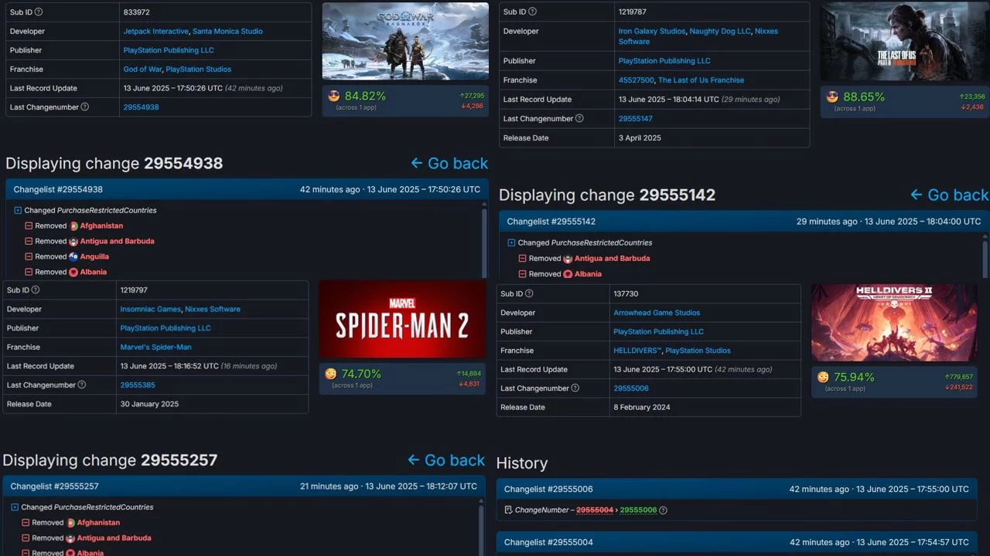The height and width of the screenshot is (556, 990).
Task: Open the Iron Galaxy Studios link
Action: (x=652, y=32)
